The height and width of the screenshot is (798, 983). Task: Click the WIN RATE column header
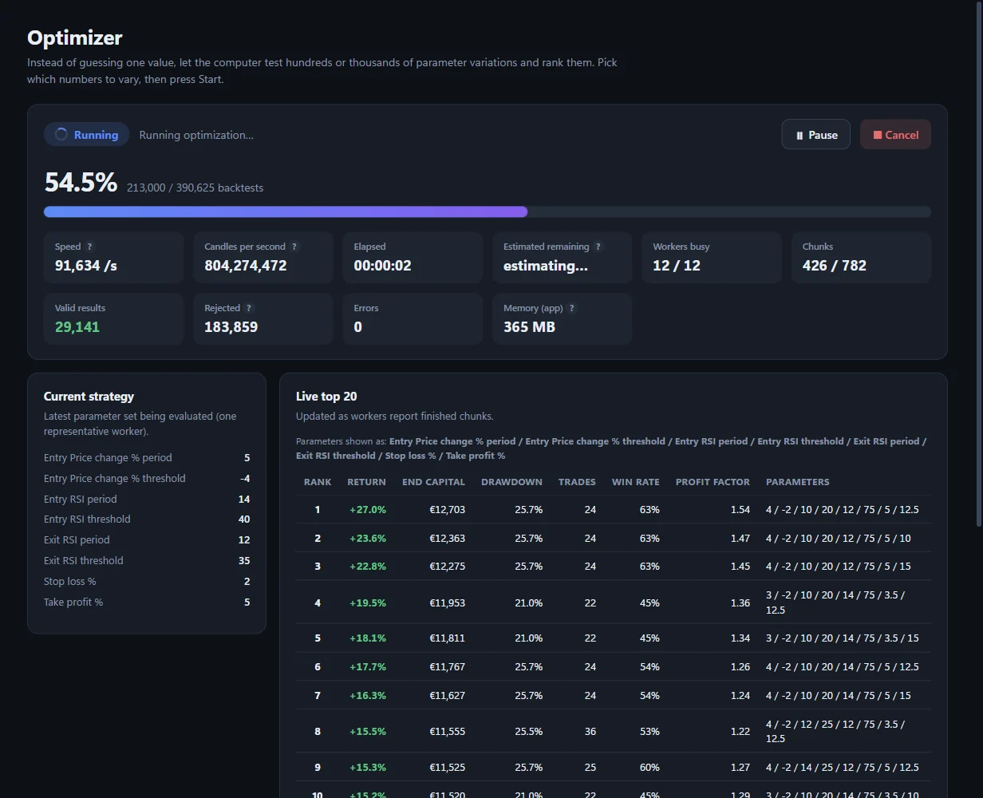pyautogui.click(x=635, y=482)
